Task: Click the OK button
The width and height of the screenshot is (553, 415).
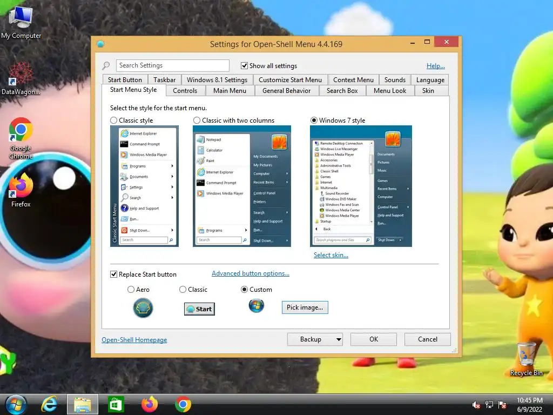Action: [x=374, y=339]
